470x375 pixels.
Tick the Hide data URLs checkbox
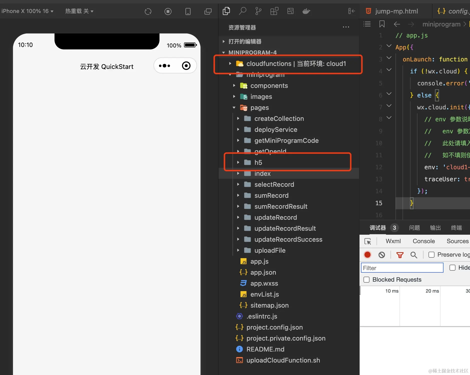[x=452, y=268]
